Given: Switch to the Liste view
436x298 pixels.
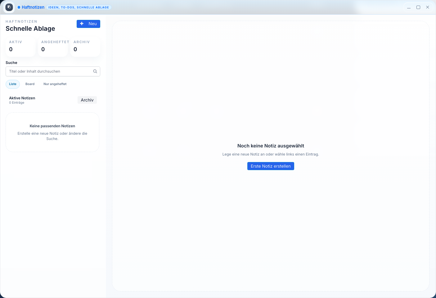Looking at the screenshot, I should (x=13, y=84).
